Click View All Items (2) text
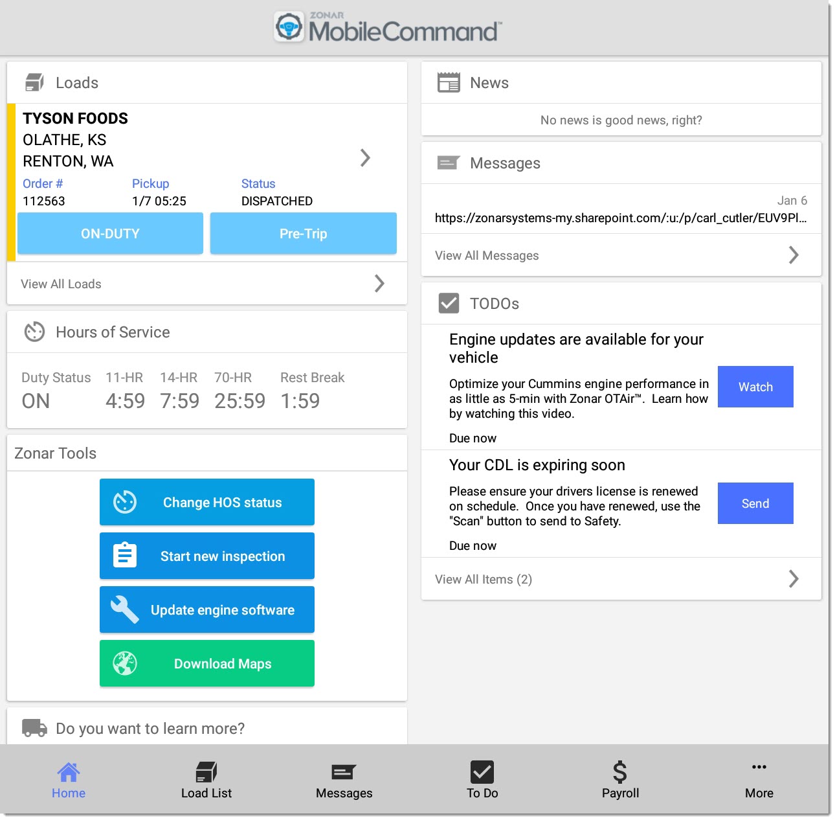 (x=484, y=579)
